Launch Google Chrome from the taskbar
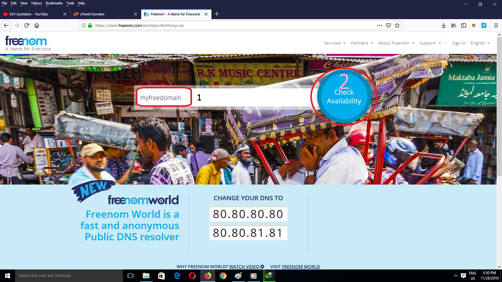Image resolution: width=502 pixels, height=282 pixels. pos(223,276)
